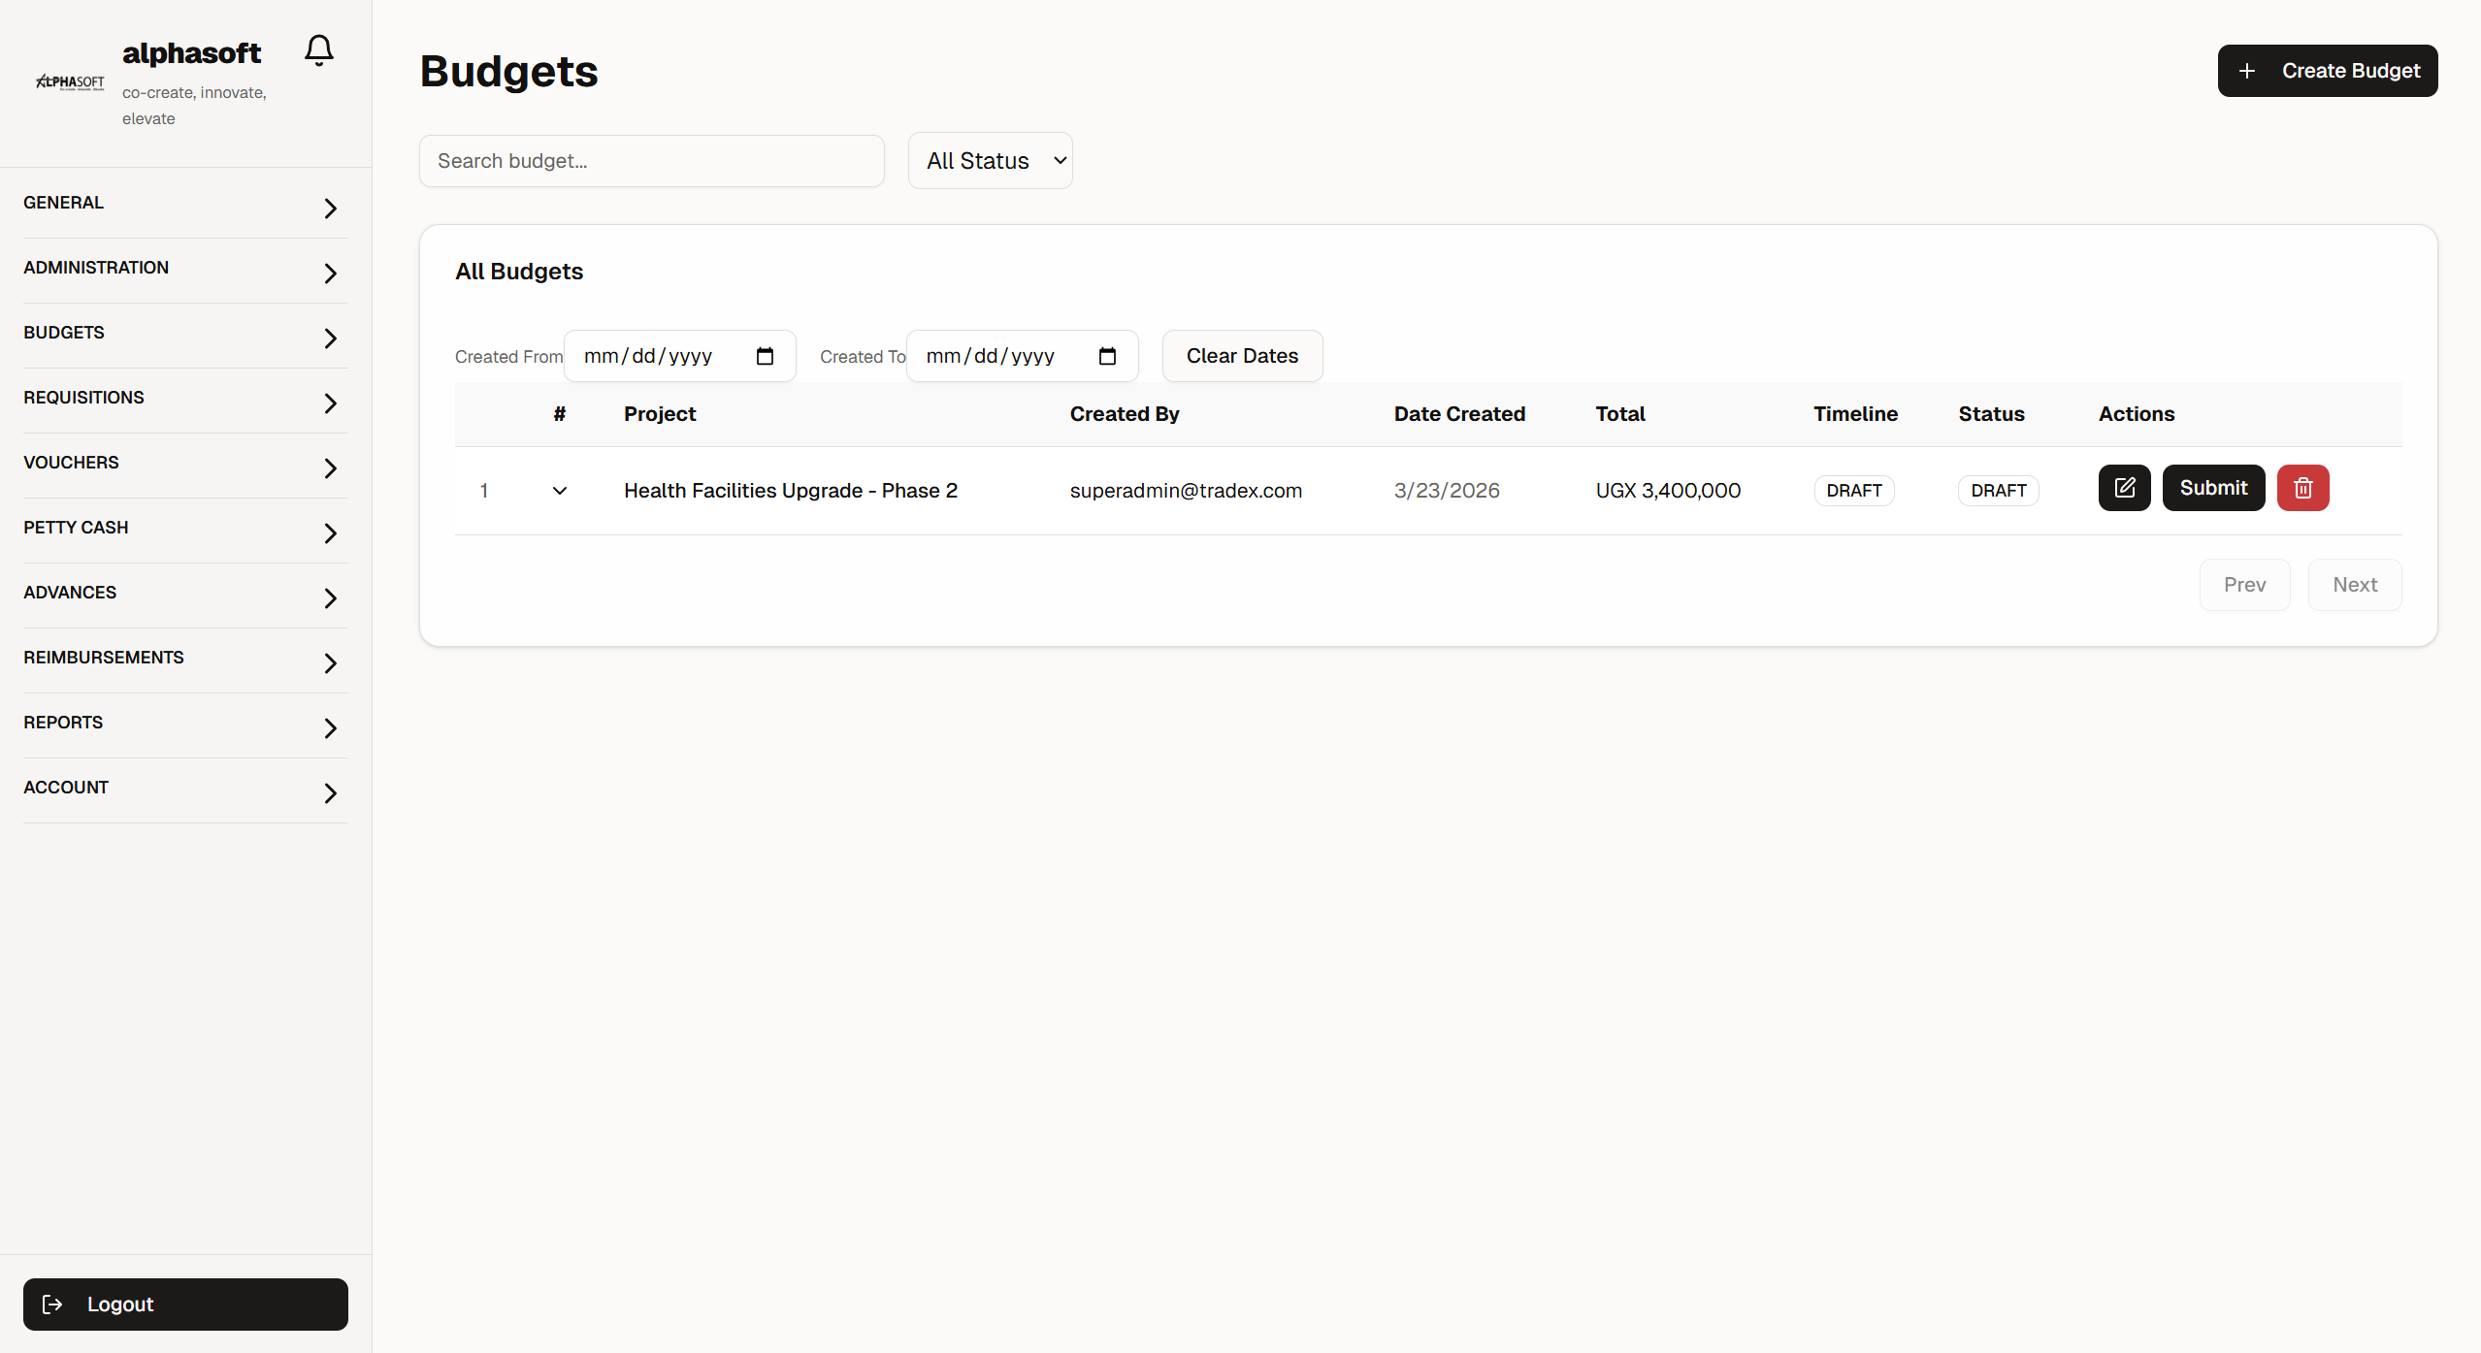This screenshot has height=1353, width=2481.
Task: Open Created To calendar picker icon
Action: (1107, 356)
